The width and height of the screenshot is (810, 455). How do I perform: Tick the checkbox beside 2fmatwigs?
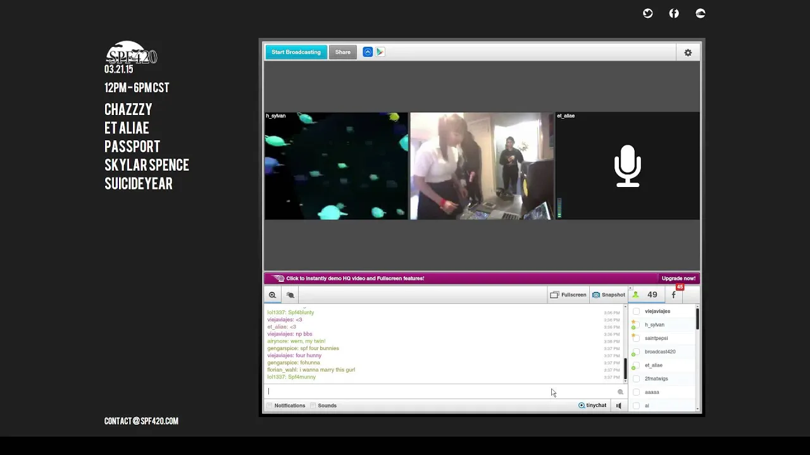[636, 379]
